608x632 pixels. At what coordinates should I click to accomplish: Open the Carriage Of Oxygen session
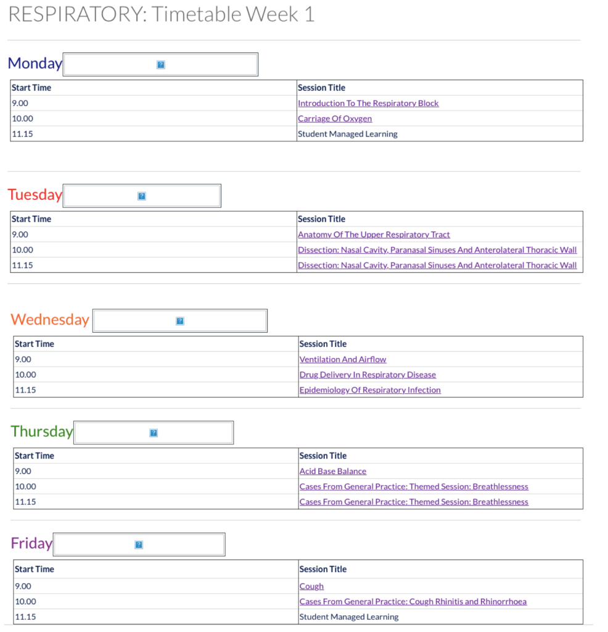[335, 119]
